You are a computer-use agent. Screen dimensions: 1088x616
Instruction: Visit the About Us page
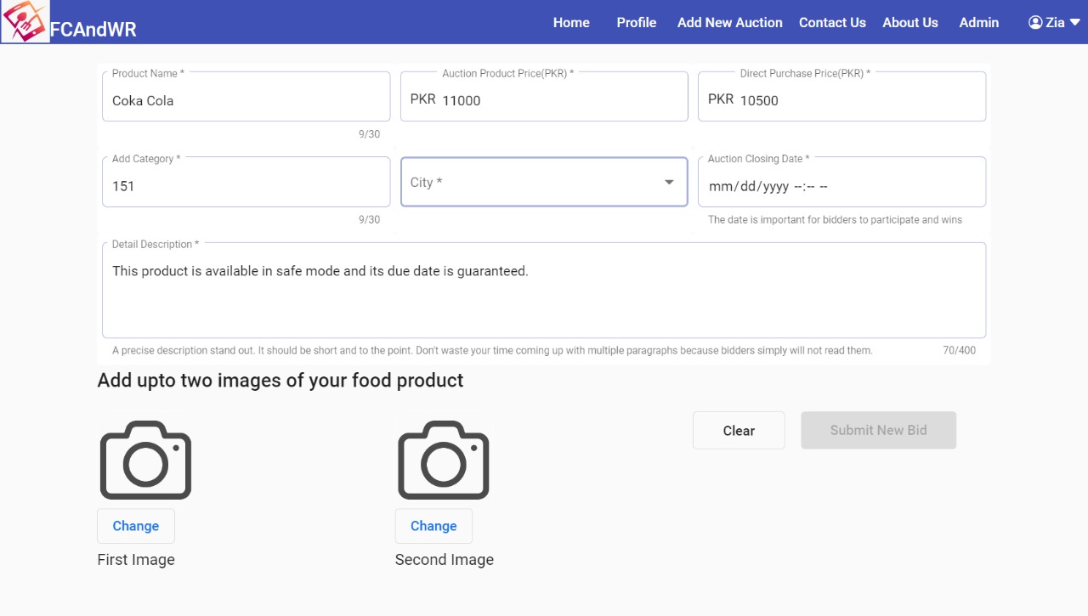click(x=910, y=23)
